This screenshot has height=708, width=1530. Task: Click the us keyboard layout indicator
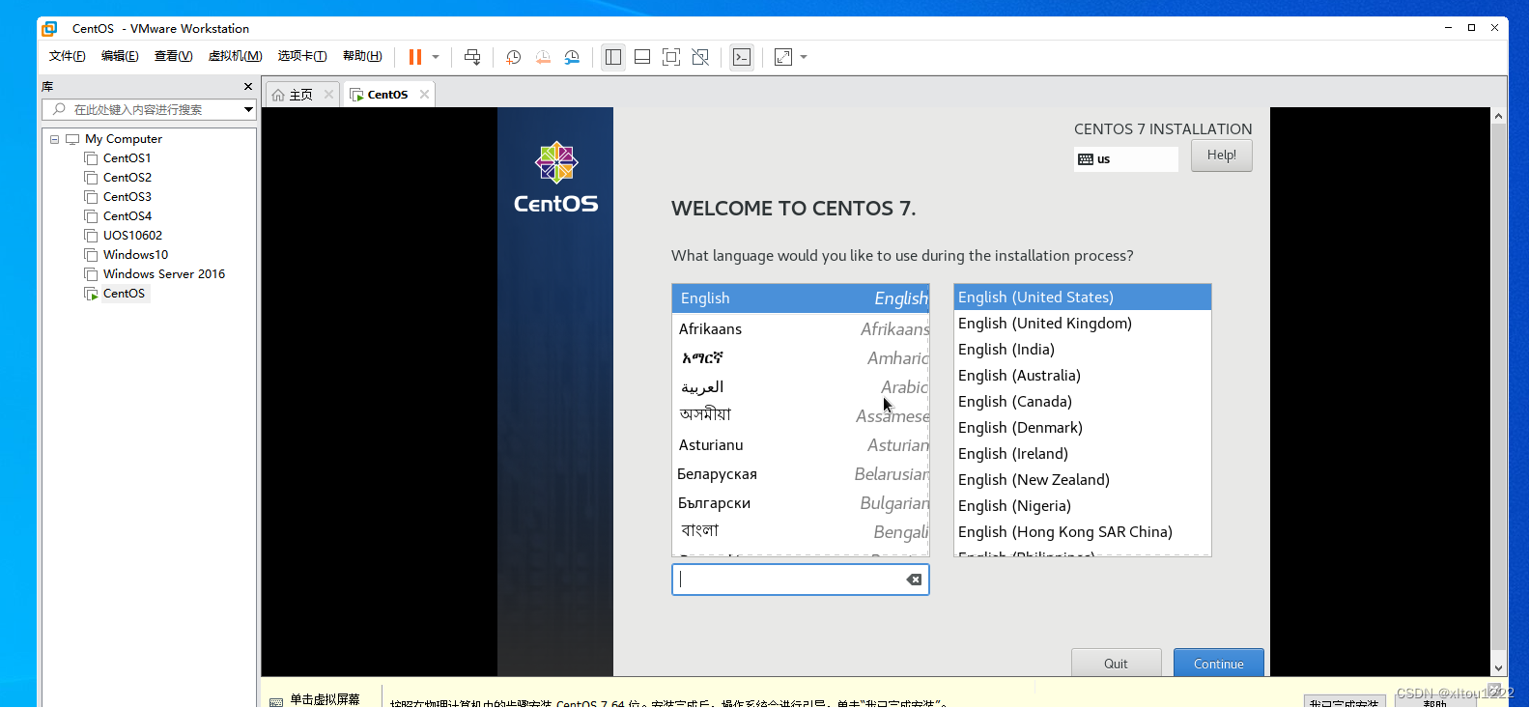1125,159
